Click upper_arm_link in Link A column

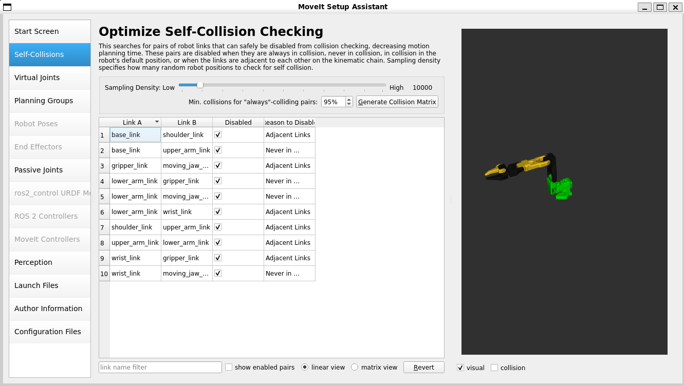click(136, 243)
